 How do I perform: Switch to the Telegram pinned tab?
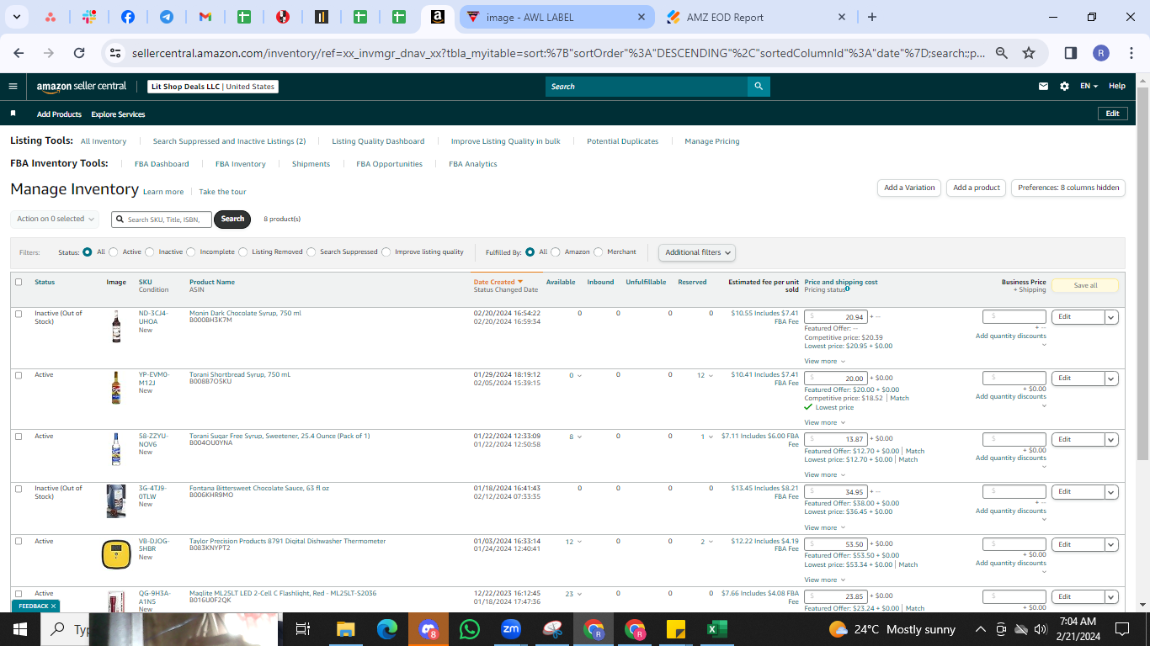point(167,17)
